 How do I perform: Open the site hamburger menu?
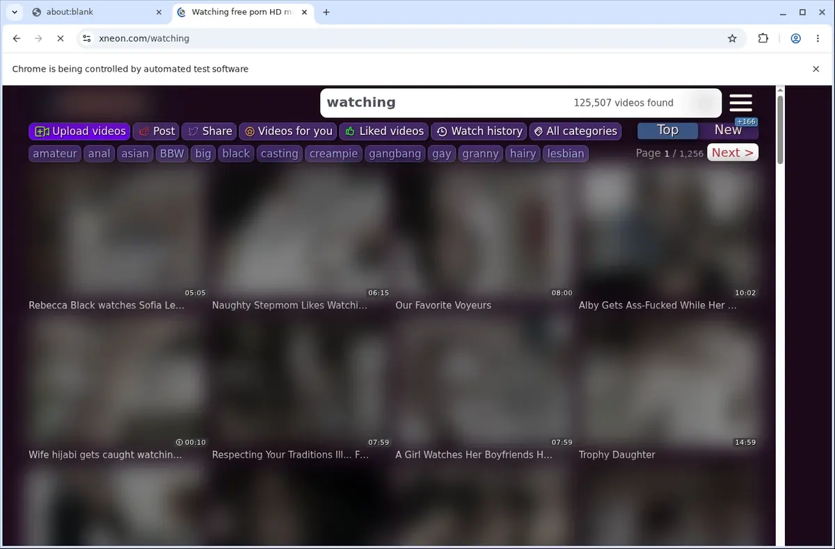coord(741,103)
